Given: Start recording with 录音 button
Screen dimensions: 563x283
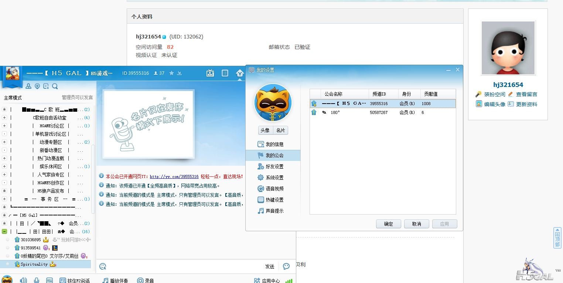Looking at the screenshot, I should pos(145,281).
